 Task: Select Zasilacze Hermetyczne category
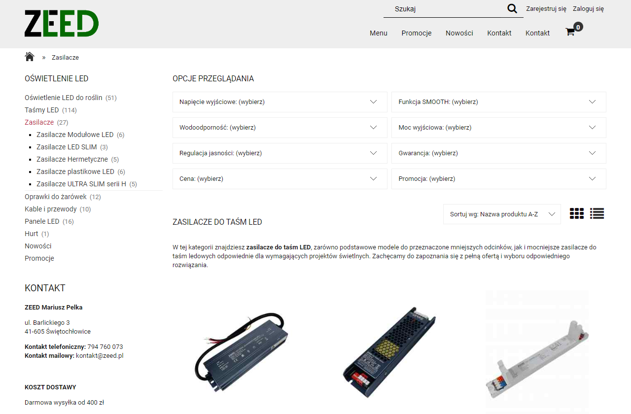click(71, 159)
